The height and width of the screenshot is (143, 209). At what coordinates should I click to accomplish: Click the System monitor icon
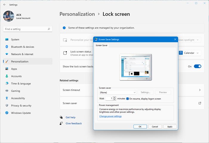point(7,39)
